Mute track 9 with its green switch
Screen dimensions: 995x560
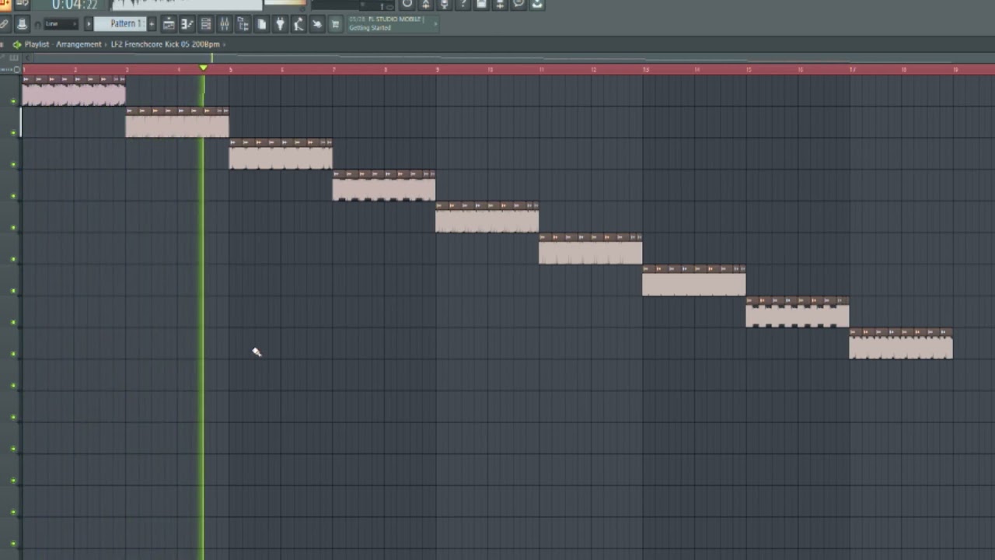pyautogui.click(x=13, y=354)
